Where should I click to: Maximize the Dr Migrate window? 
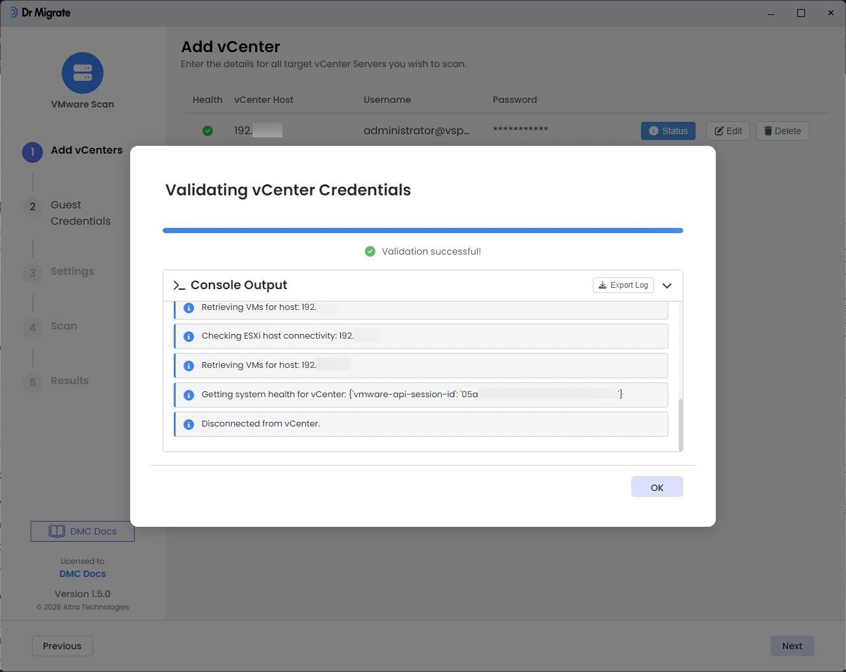tap(801, 13)
